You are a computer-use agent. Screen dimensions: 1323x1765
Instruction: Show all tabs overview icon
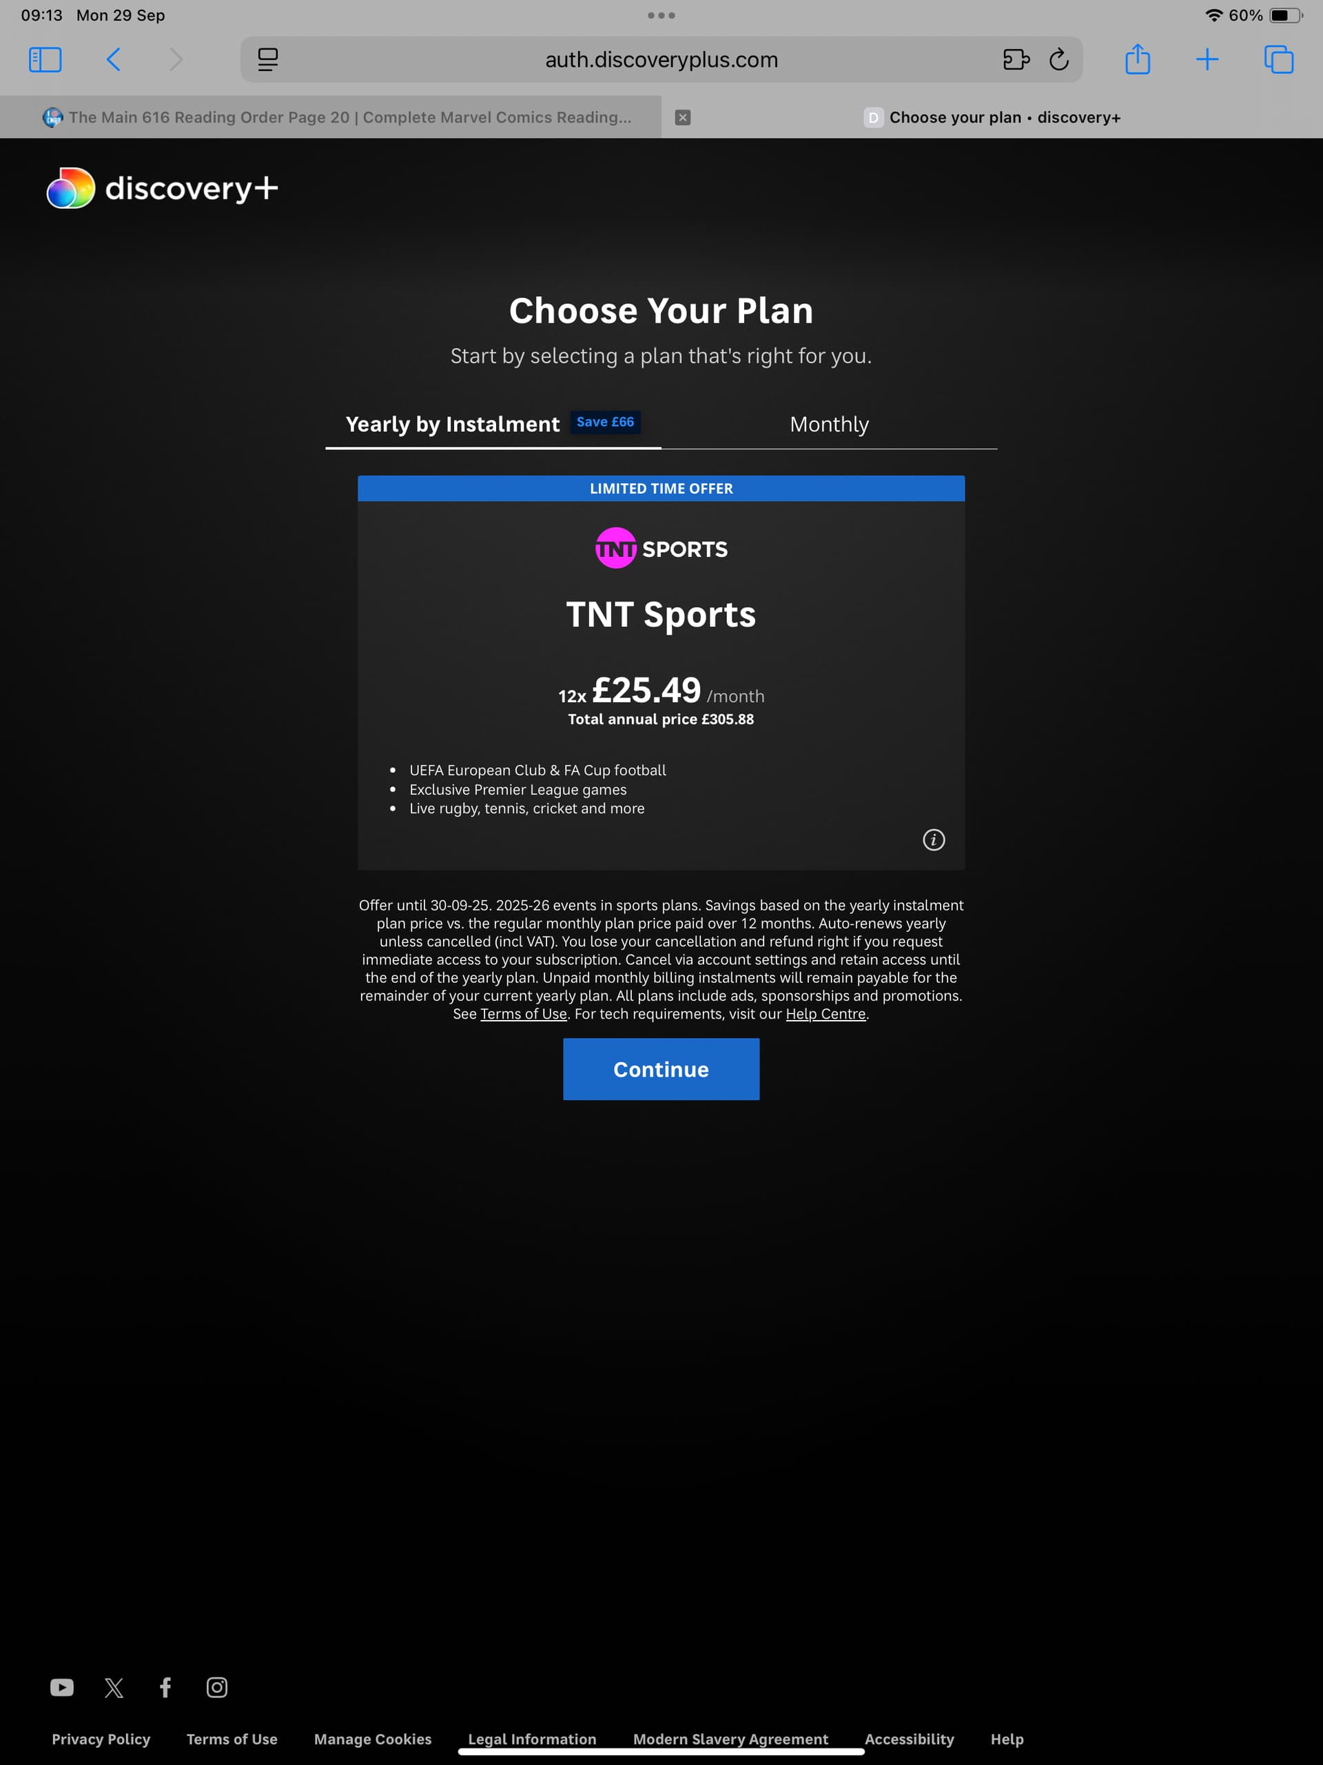(1278, 60)
